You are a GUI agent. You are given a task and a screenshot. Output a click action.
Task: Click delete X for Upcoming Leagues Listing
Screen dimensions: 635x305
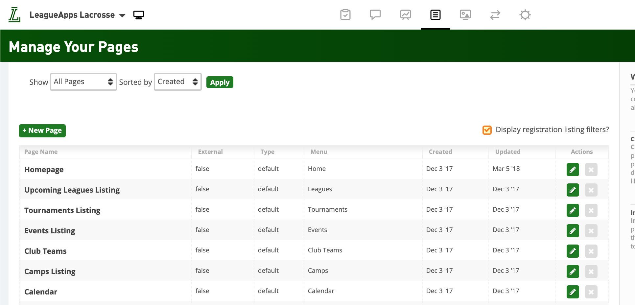coord(591,190)
